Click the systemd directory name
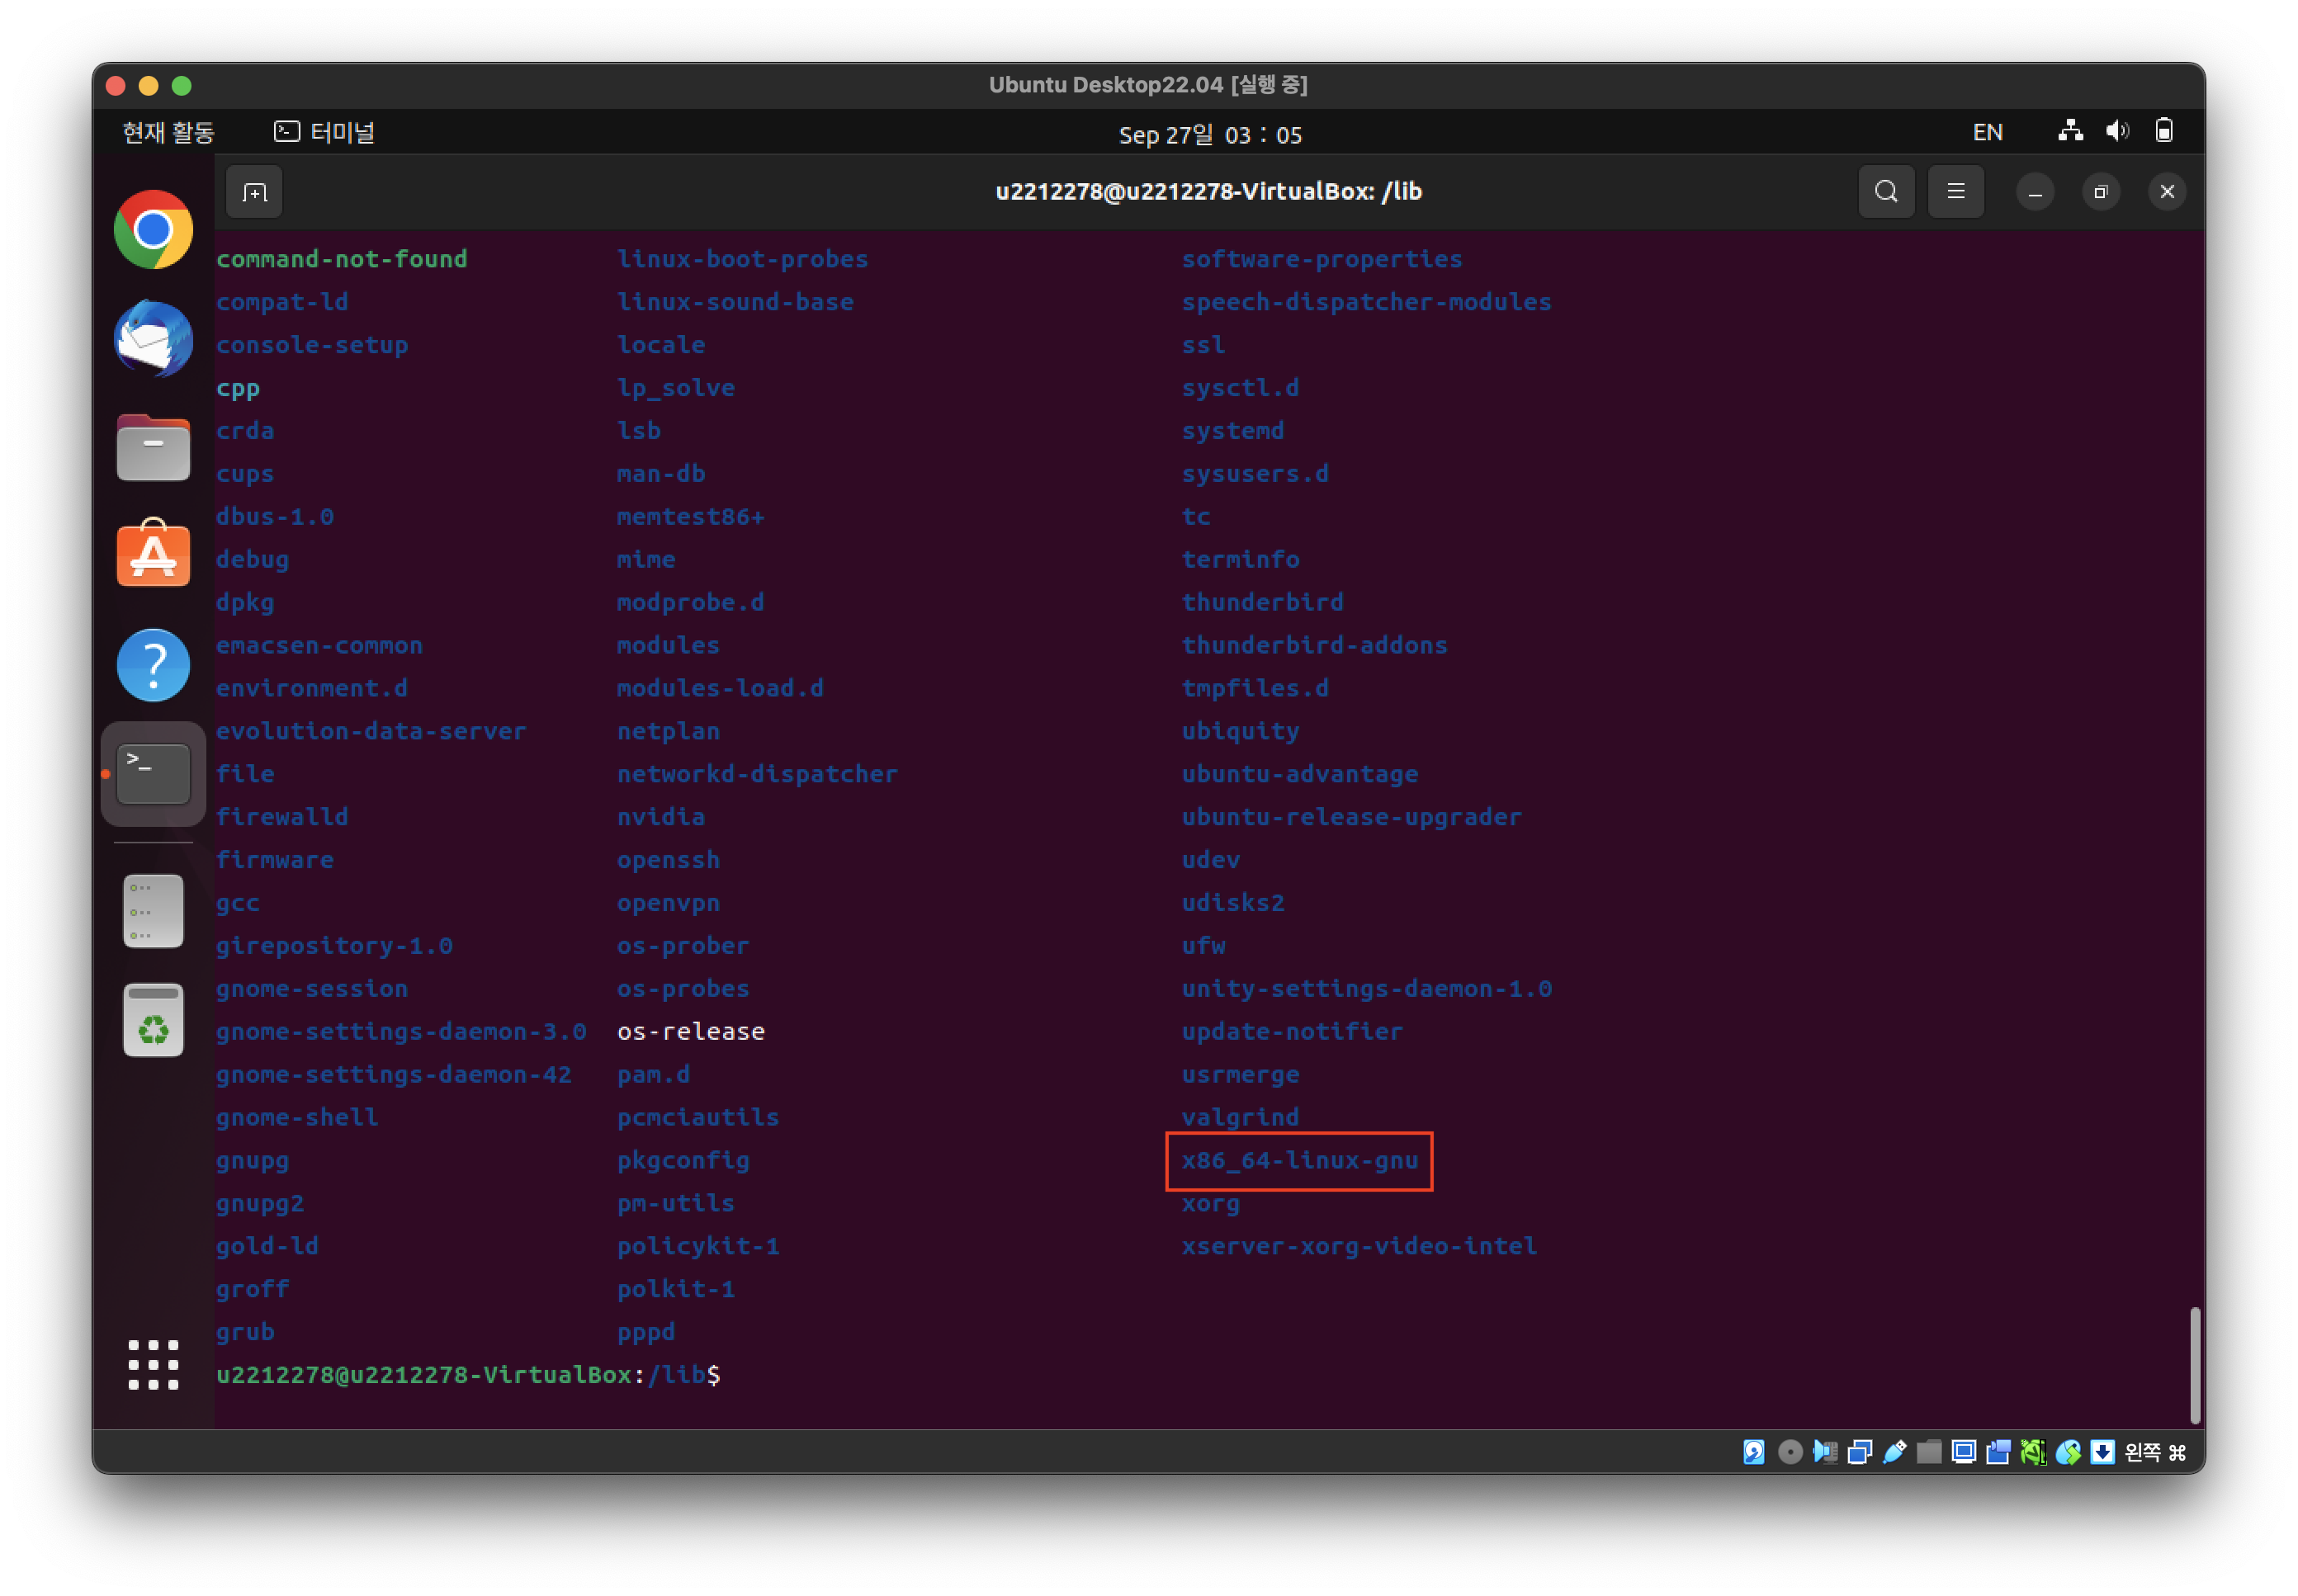The width and height of the screenshot is (2298, 1596). coord(1232,431)
